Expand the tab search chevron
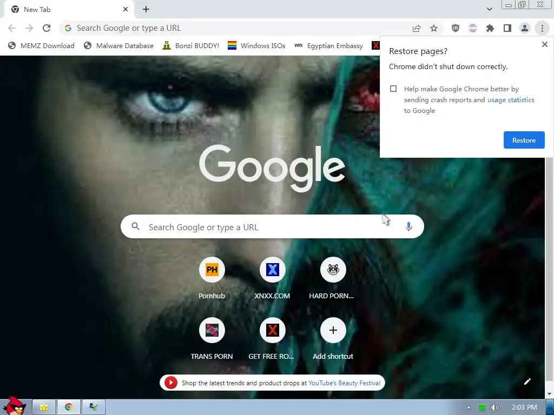The height and width of the screenshot is (415, 554). 489,9
